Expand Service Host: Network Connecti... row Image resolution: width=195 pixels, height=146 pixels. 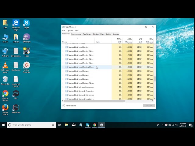63,91
